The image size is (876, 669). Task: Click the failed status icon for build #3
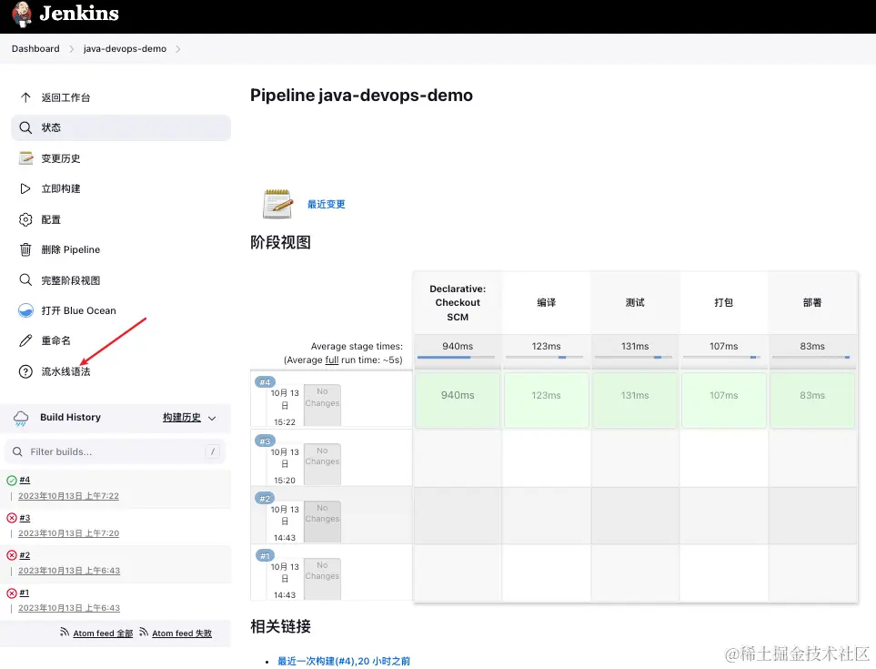tap(11, 518)
